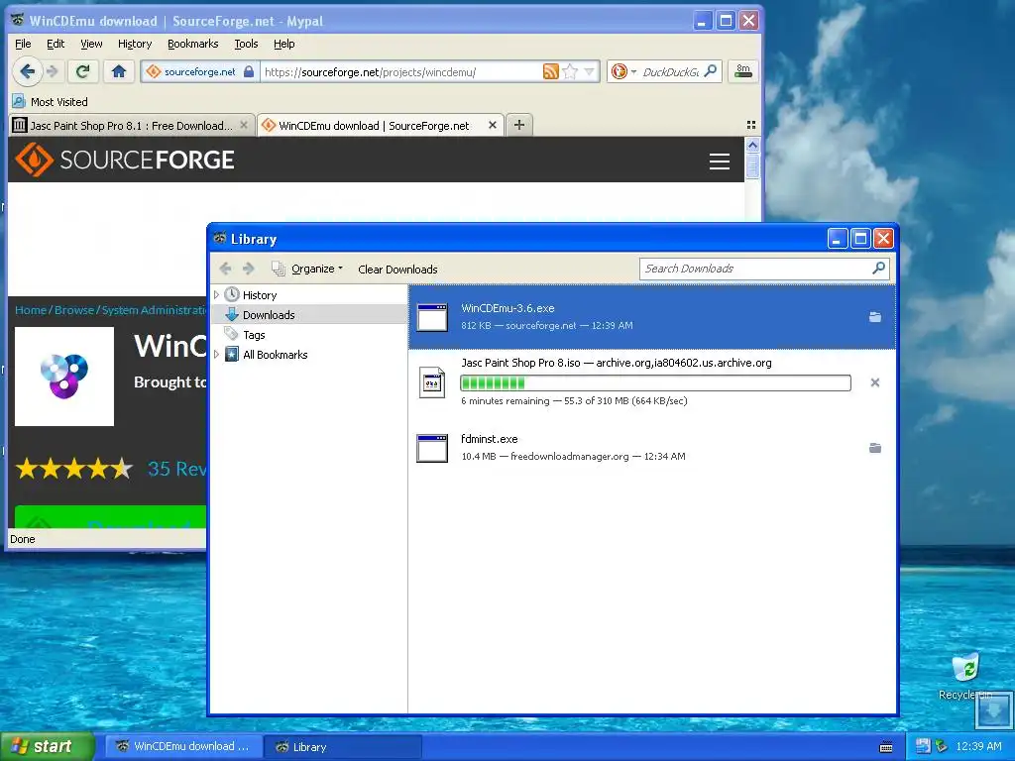Click the Browse breadcrumb link

coord(73,310)
